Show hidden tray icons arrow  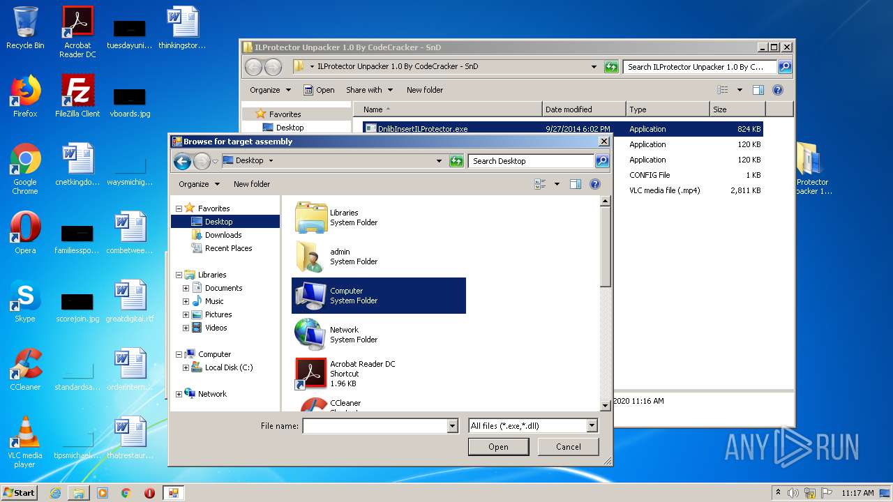778,492
